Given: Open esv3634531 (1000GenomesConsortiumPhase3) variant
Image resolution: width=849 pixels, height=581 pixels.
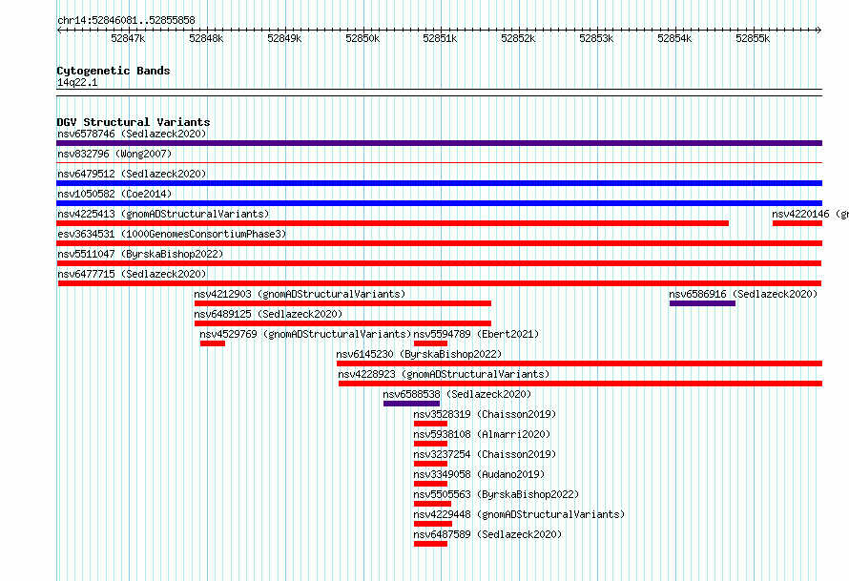Looking at the screenshot, I should (x=172, y=234).
